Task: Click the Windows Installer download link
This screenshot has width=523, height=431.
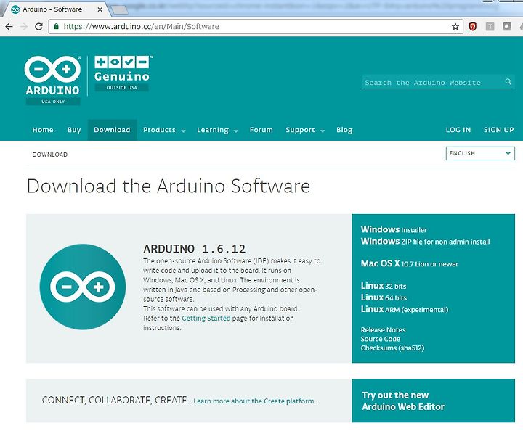Action: [394, 229]
